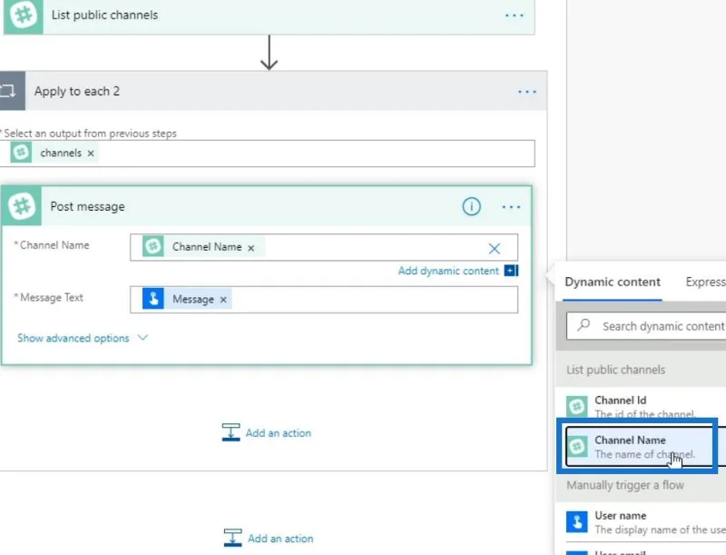Click Add an action inside Apply to each
This screenshot has width=726, height=555.
coord(267,432)
